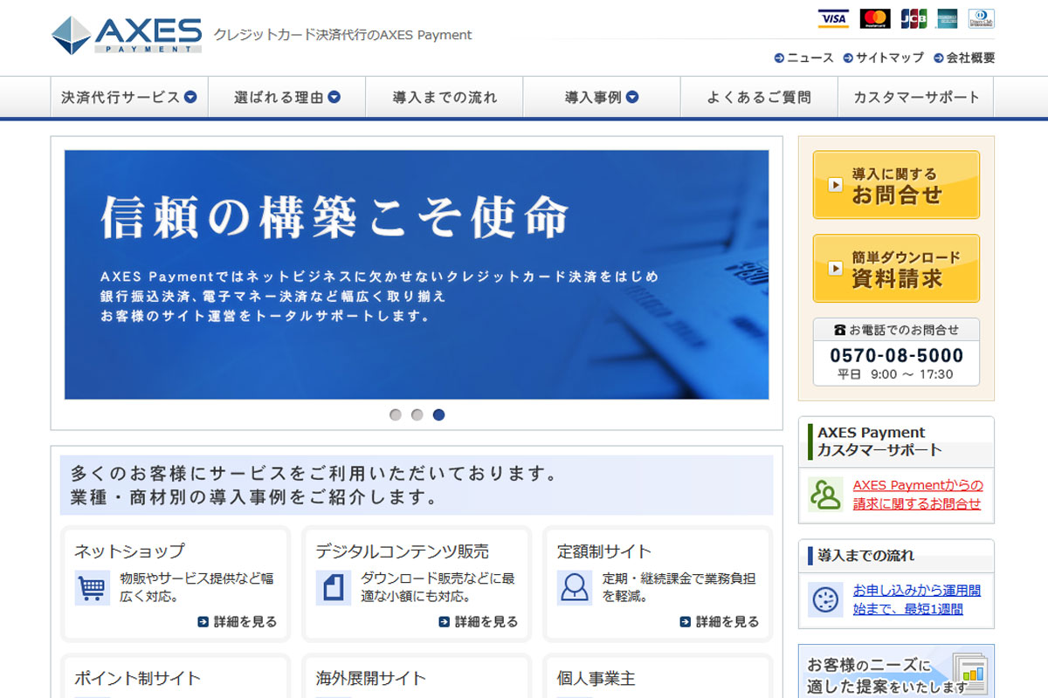Click the 定額制サイト card heading

click(604, 551)
